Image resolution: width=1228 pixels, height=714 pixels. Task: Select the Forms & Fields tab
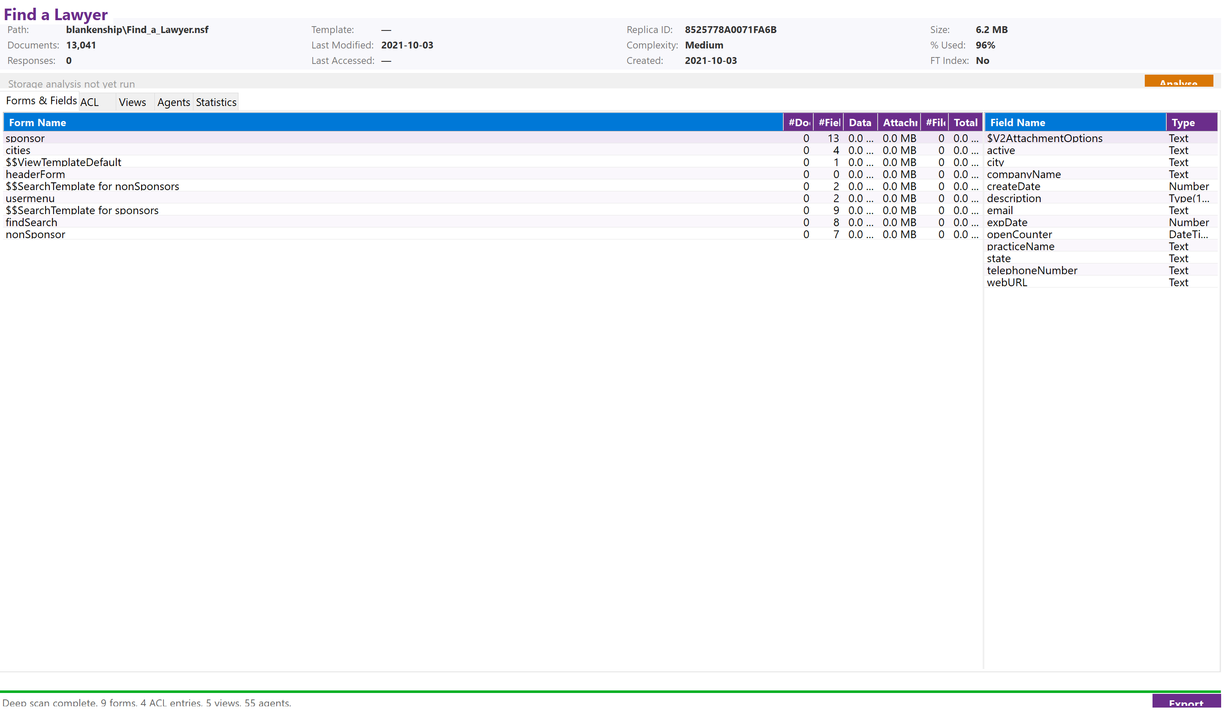[x=41, y=100]
